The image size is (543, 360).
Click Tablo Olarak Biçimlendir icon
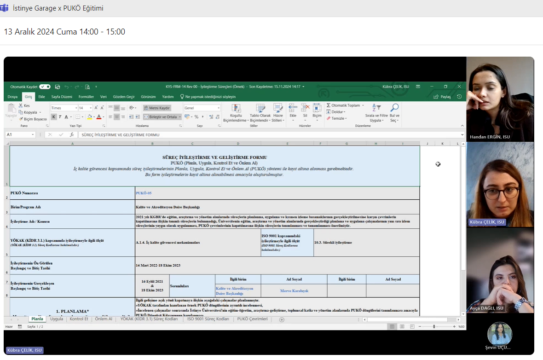tap(260, 108)
